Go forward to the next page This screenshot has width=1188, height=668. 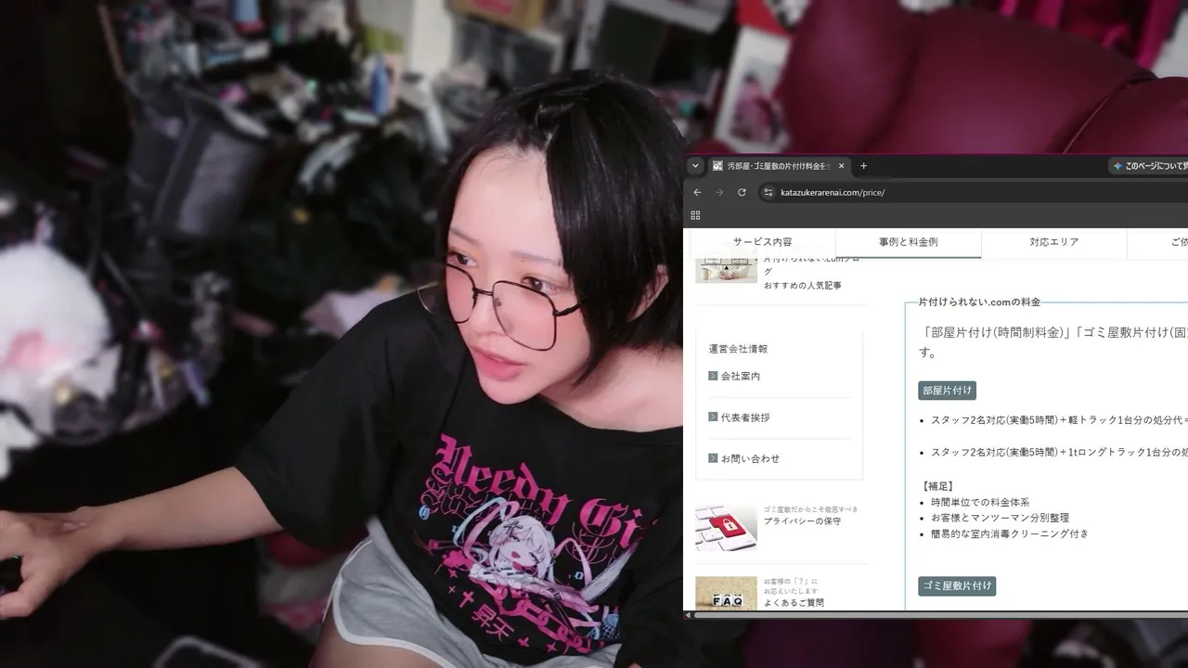click(x=718, y=192)
